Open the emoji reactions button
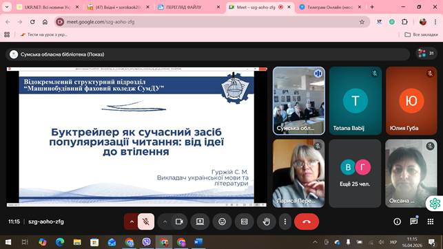 (223, 221)
